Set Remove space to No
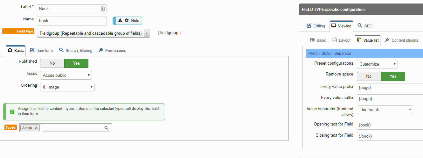The height and width of the screenshot is (158, 423). click(369, 76)
